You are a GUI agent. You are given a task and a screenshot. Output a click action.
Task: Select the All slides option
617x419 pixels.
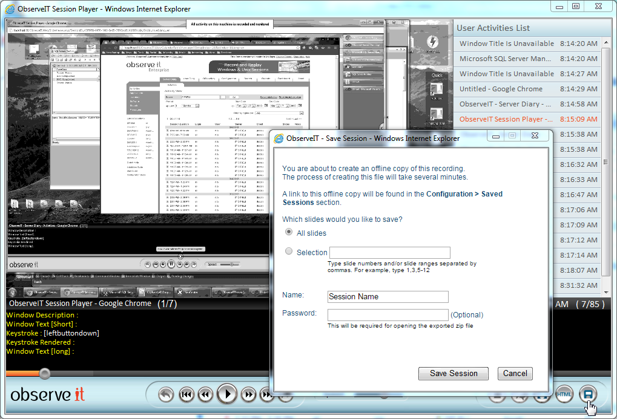pyautogui.click(x=289, y=232)
